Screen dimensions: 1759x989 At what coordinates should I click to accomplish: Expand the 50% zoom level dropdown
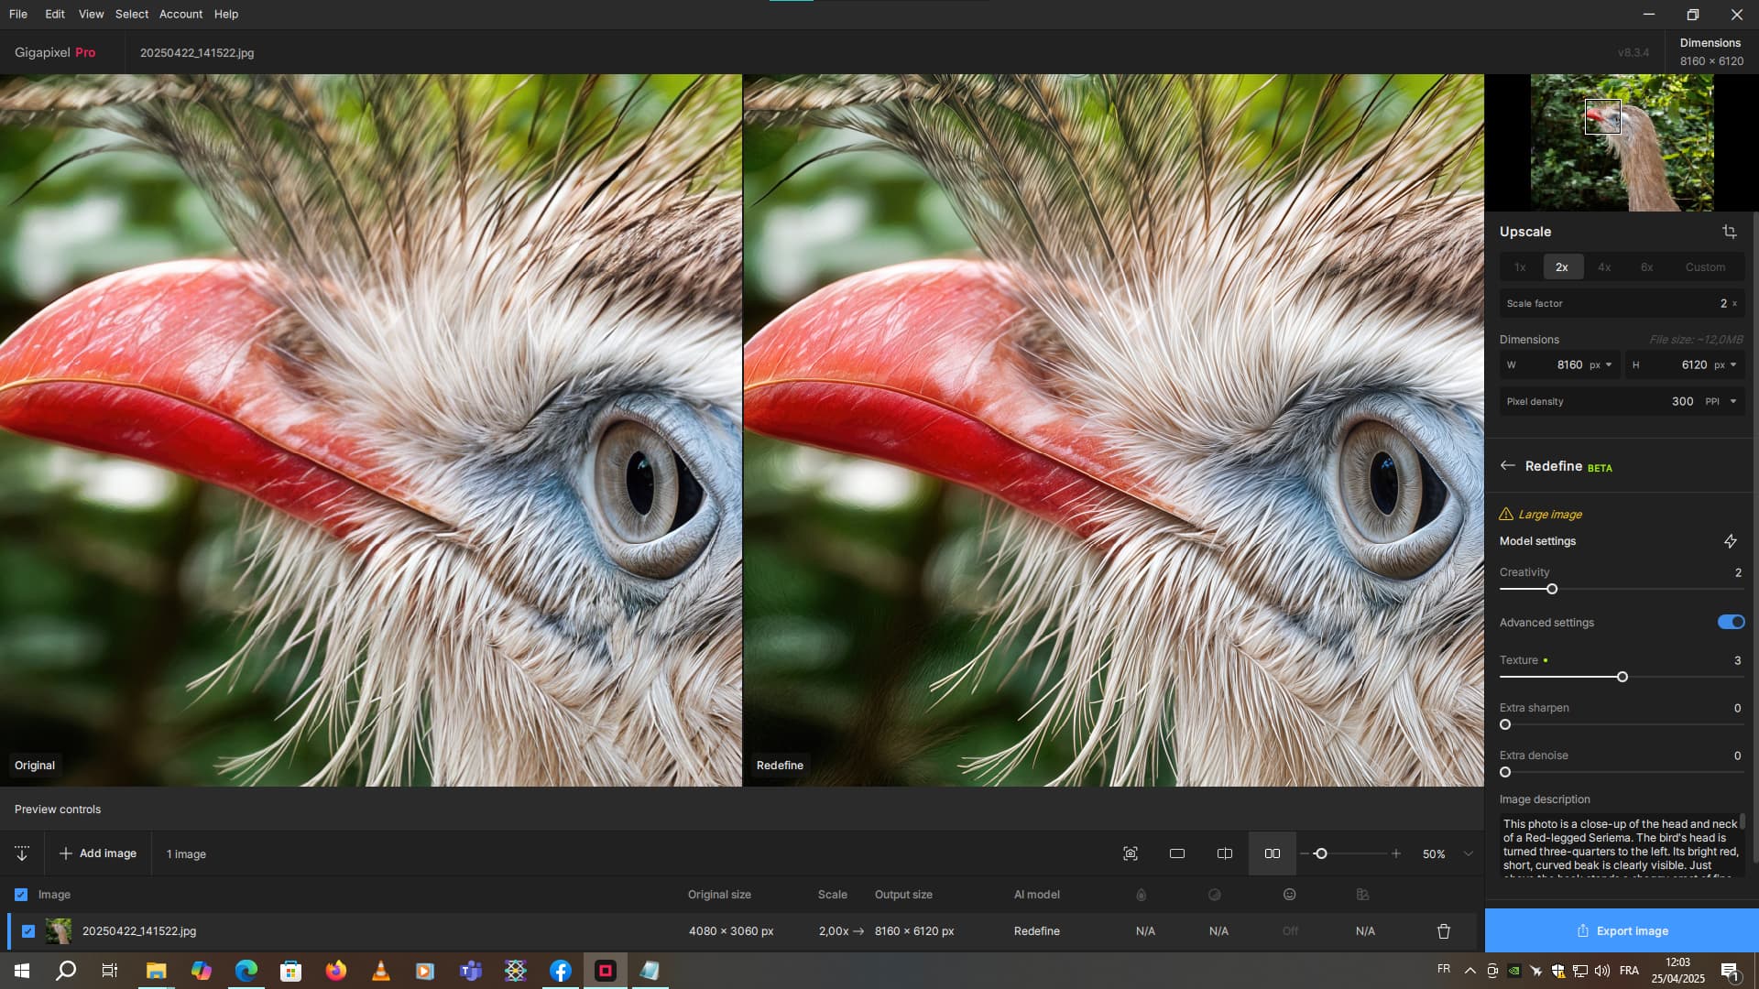pyautogui.click(x=1468, y=853)
